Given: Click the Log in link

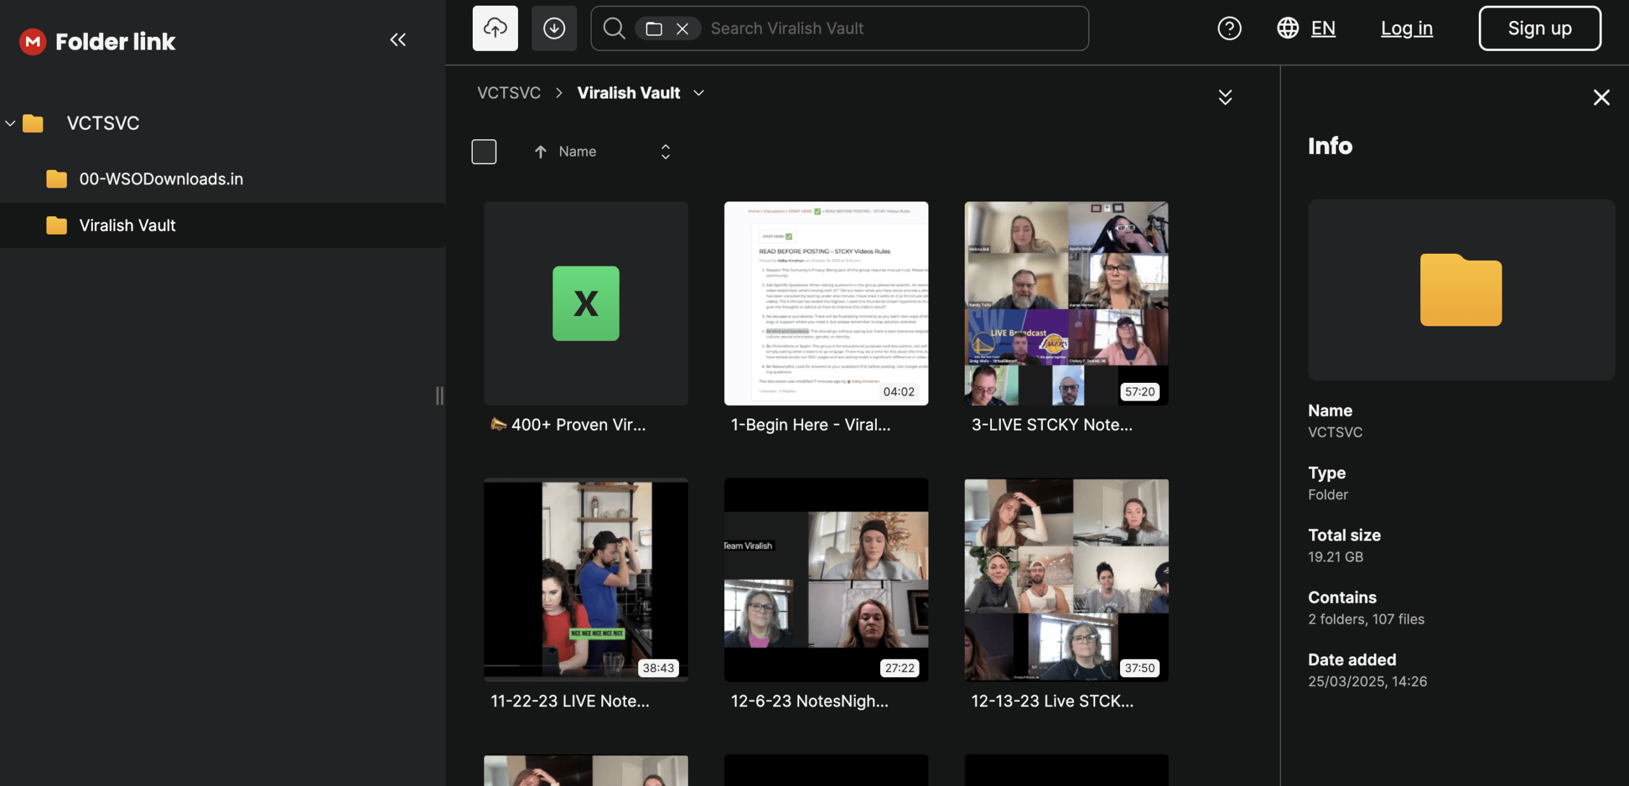Looking at the screenshot, I should (x=1406, y=28).
